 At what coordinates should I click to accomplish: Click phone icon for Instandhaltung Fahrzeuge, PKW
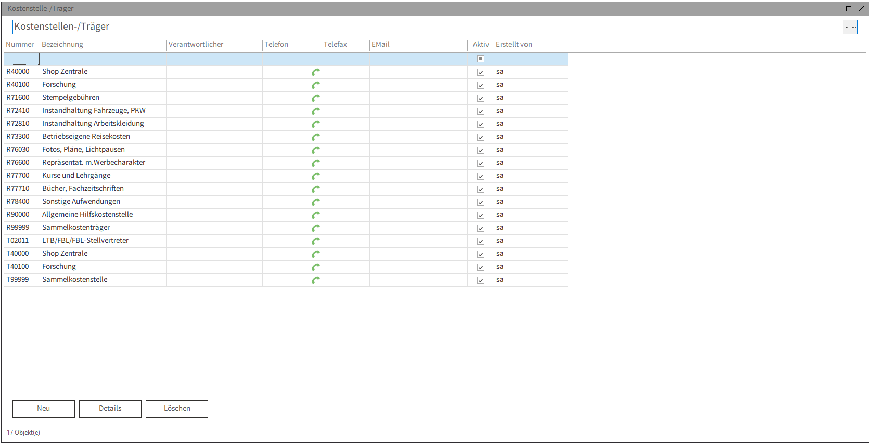point(316,111)
